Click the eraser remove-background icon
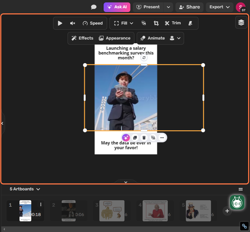 (190, 23)
